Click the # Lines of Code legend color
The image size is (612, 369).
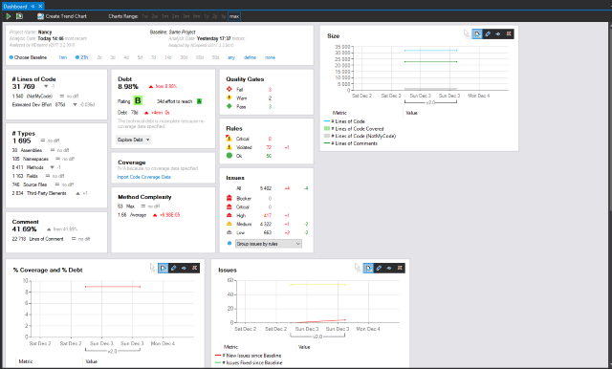coord(327,121)
